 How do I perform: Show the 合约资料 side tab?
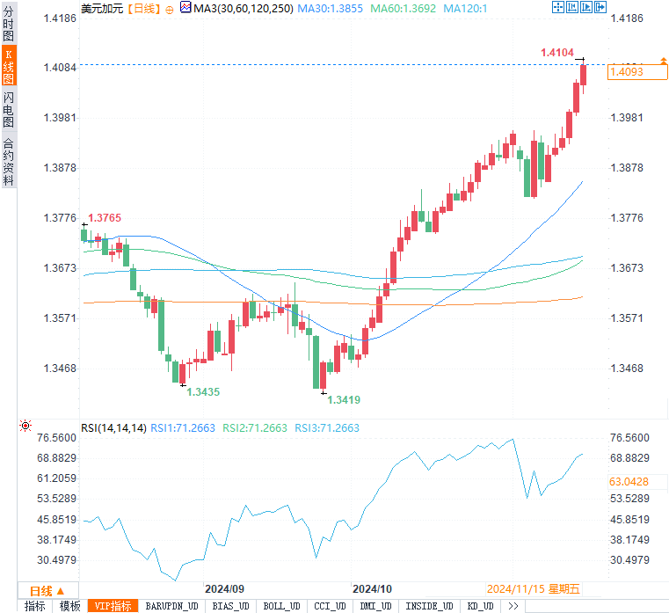(8, 161)
